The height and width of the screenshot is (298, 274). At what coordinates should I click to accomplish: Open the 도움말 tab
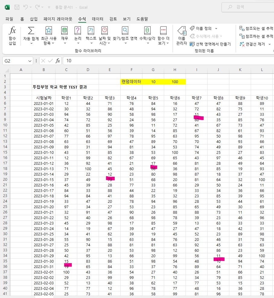(142, 19)
